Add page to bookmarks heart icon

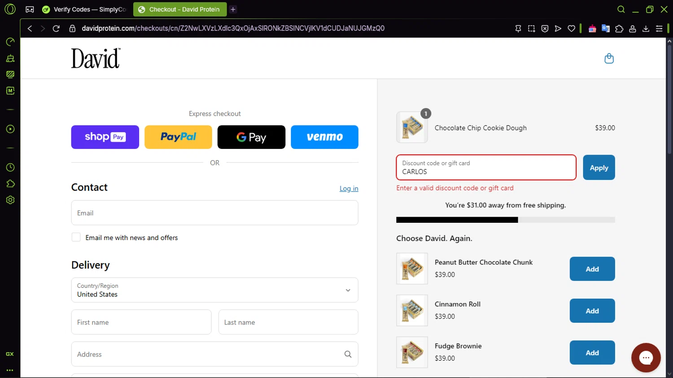pyautogui.click(x=571, y=28)
